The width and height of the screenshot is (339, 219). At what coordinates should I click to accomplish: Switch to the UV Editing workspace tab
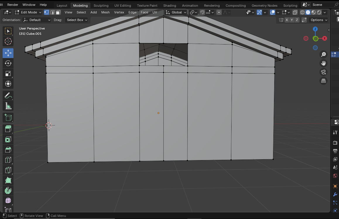[123, 5]
